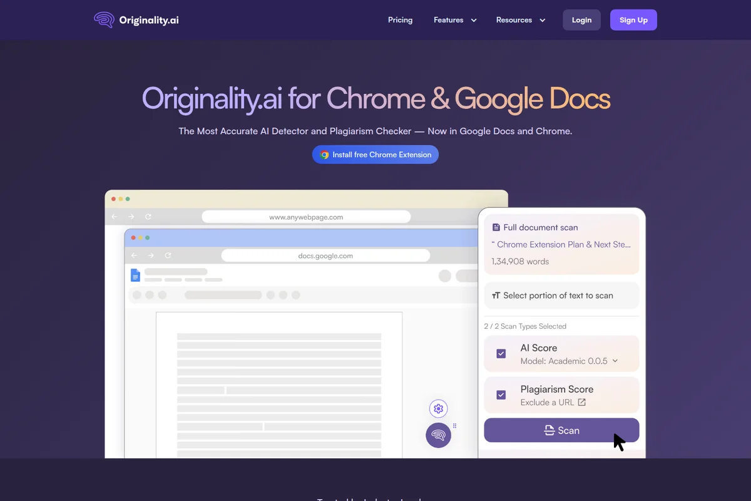Click the floating Originality.ai brain widget

pos(438,435)
